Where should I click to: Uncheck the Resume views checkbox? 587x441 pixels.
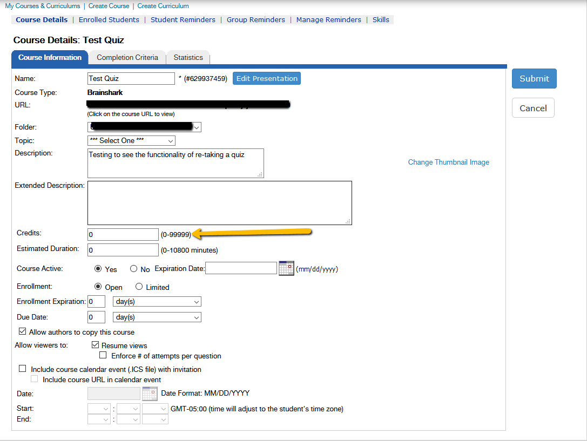tap(95, 345)
